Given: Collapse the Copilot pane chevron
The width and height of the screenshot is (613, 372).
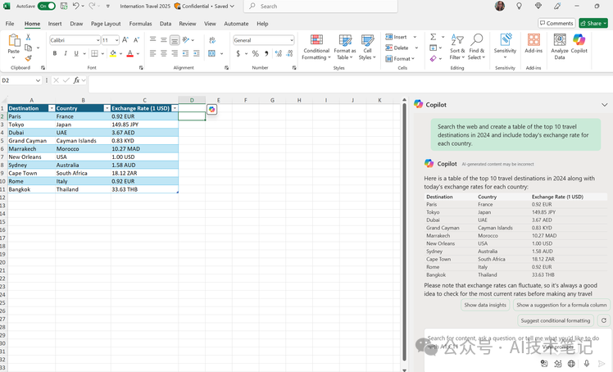Looking at the screenshot, I should click(x=605, y=105).
